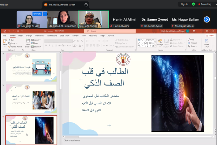The image size is (217, 145).
Task: Toggle Underline formatting
Action: [x=52, y=46]
